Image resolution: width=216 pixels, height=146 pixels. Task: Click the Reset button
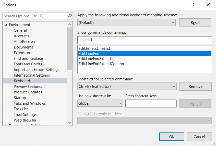[195, 22]
